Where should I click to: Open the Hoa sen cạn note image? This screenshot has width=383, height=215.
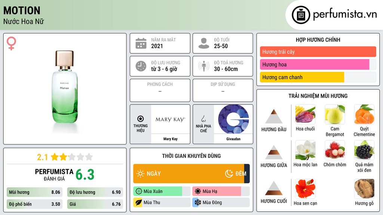(305, 189)
